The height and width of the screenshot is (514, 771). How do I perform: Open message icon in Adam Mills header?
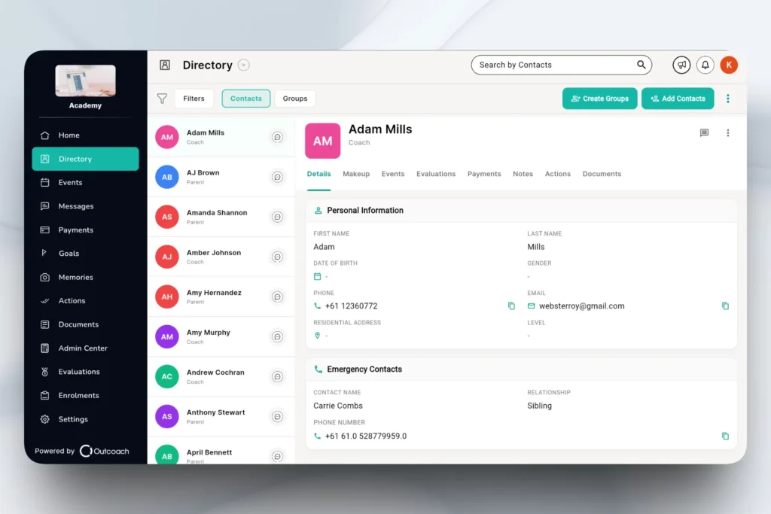click(x=704, y=132)
